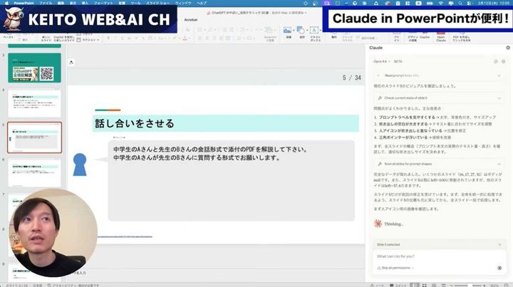Open the ファイル menu
The height and width of the screenshot is (287, 513).
pos(46,3)
